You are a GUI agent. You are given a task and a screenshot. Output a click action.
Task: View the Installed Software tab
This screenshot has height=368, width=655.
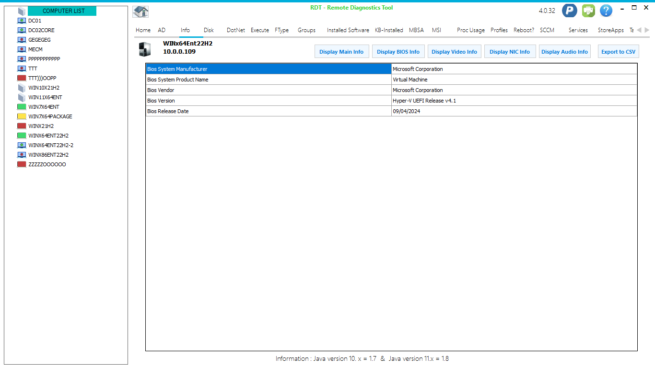348,30
